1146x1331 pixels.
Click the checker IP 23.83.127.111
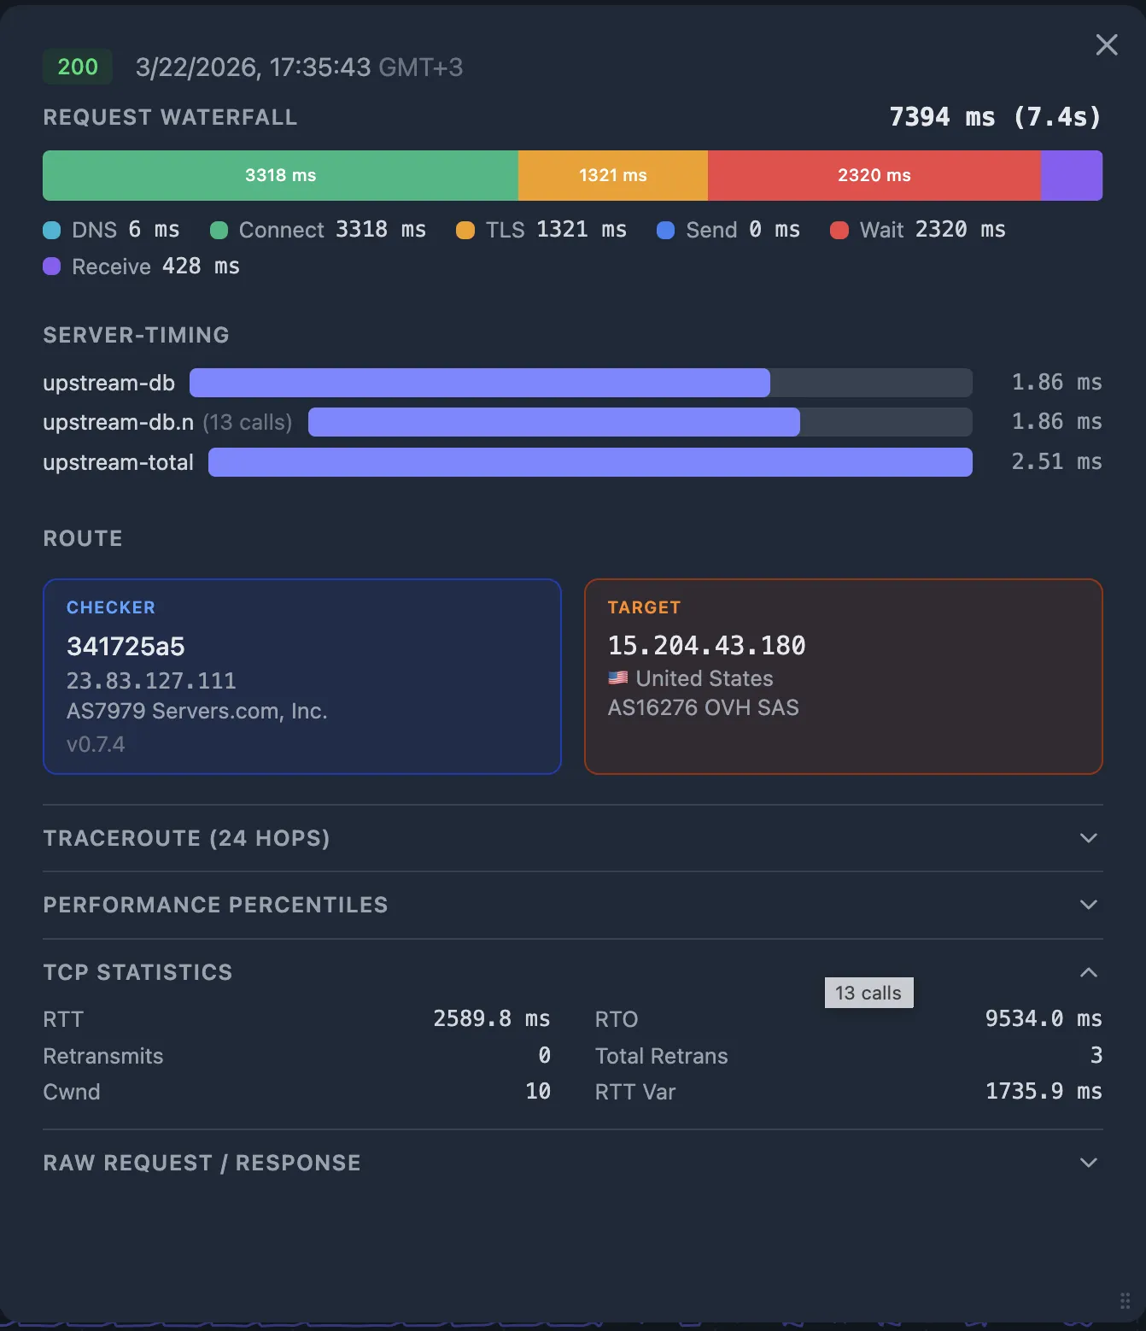coord(151,681)
